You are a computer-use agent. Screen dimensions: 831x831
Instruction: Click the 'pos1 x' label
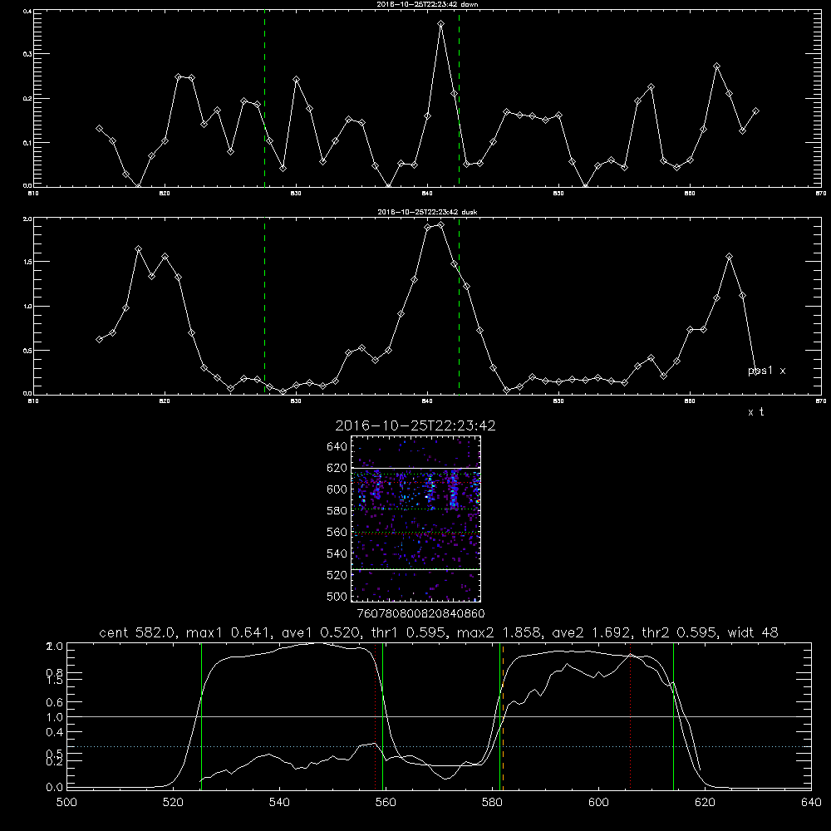(766, 371)
